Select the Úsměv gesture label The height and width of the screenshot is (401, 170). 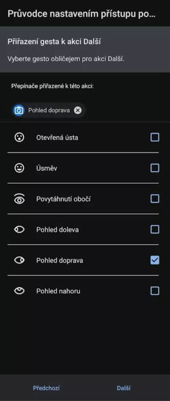[47, 168]
